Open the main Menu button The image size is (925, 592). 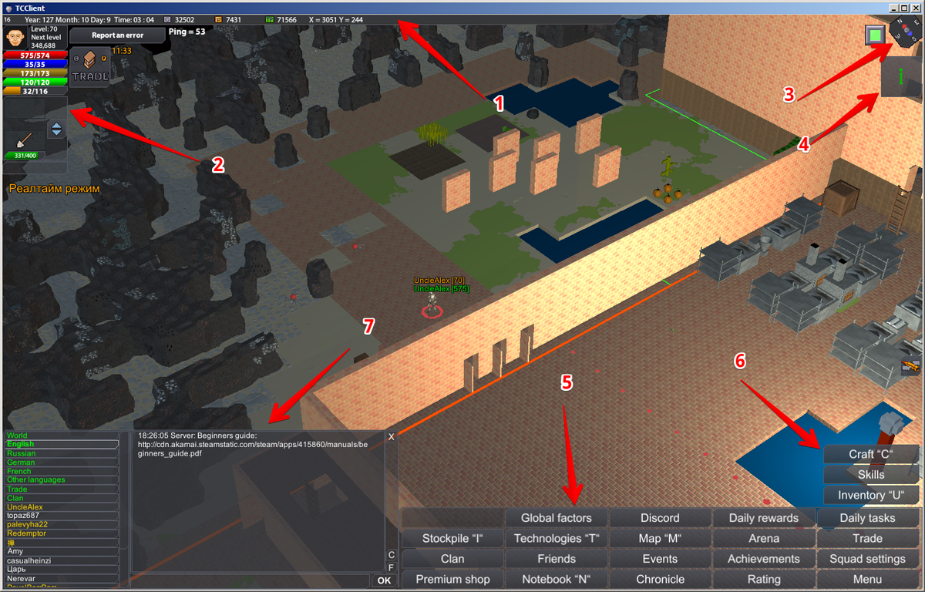868,579
